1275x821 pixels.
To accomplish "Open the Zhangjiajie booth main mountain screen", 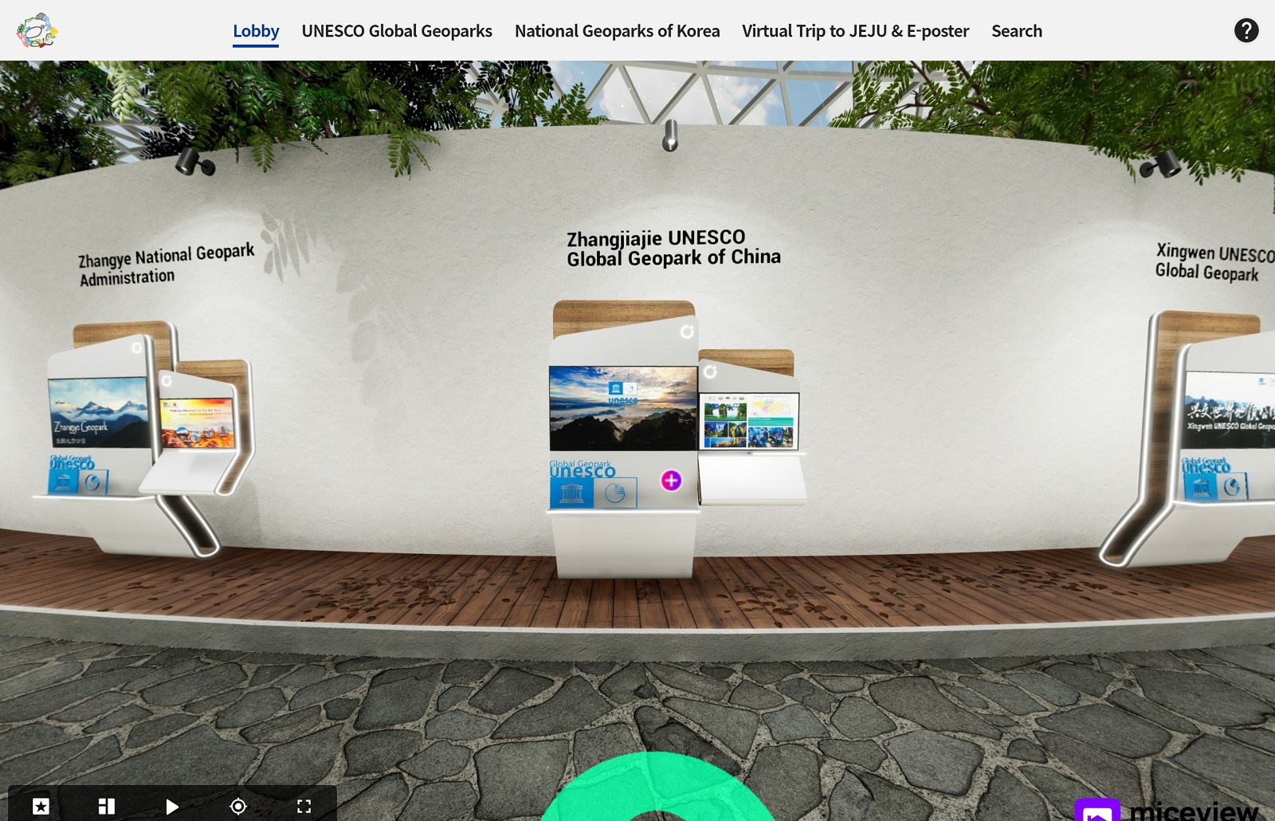I will (623, 408).
